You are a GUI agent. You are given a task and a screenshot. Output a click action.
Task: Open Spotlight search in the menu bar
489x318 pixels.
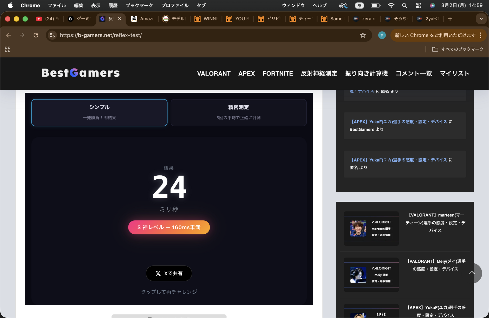(x=404, y=6)
